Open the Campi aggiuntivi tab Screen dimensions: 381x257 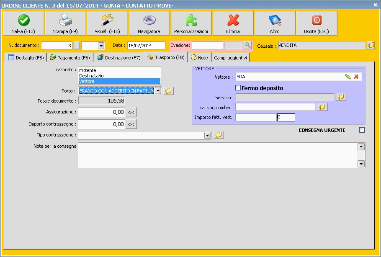(231, 58)
